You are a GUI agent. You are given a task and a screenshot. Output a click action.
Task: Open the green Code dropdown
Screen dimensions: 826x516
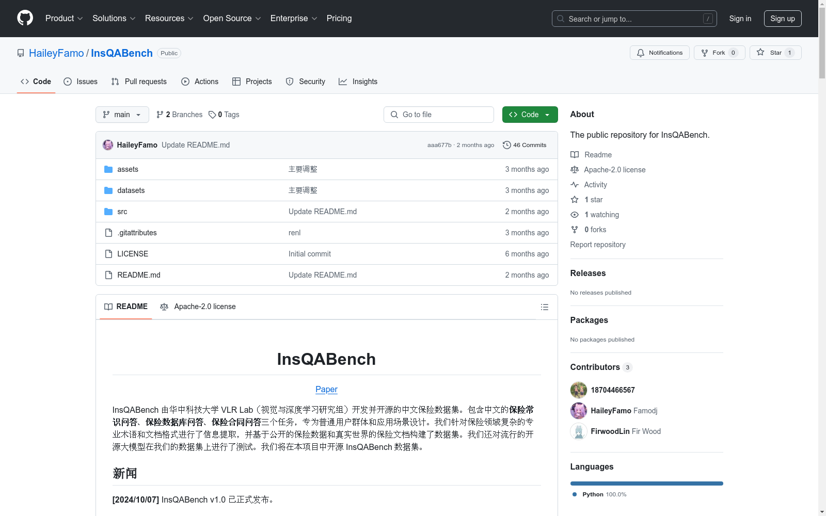[x=530, y=115]
